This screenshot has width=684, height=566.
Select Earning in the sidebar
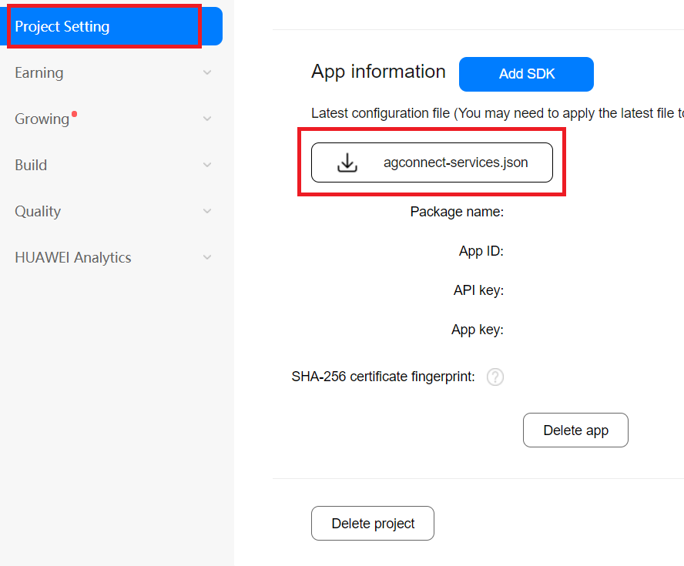tap(39, 72)
